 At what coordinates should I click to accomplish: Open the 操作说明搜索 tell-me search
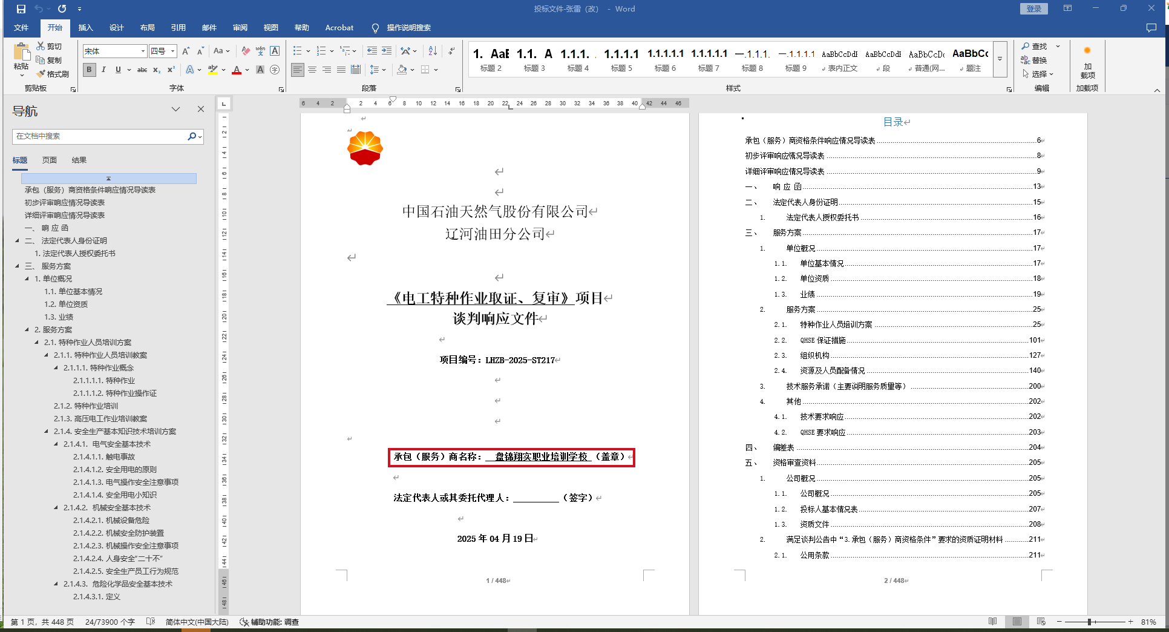[x=402, y=28]
